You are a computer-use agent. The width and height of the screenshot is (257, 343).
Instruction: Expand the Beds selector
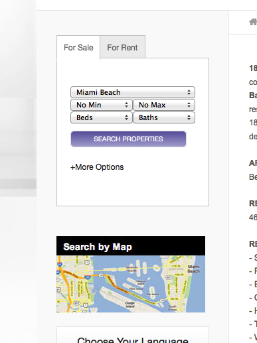coord(102,117)
